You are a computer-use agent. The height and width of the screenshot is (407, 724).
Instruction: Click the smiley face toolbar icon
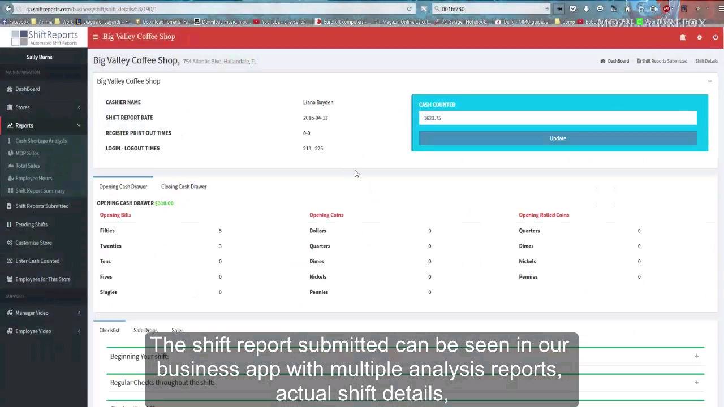(600, 9)
